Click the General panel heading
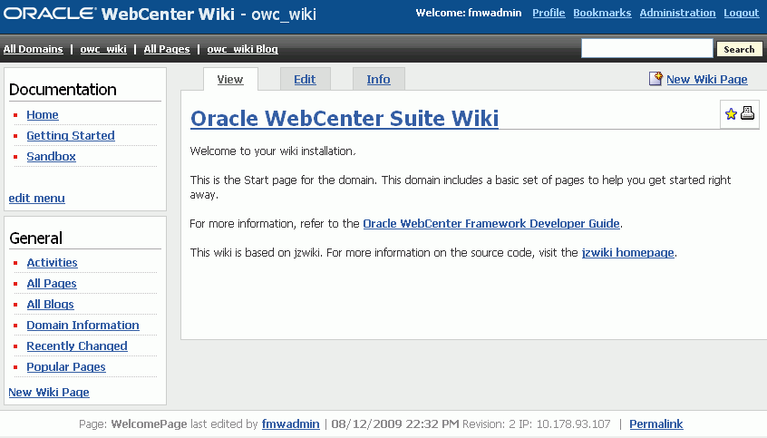The height and width of the screenshot is (438, 767). (x=35, y=238)
